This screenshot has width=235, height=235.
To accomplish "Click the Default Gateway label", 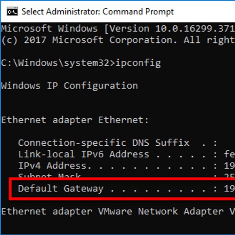I will pos(61,188).
